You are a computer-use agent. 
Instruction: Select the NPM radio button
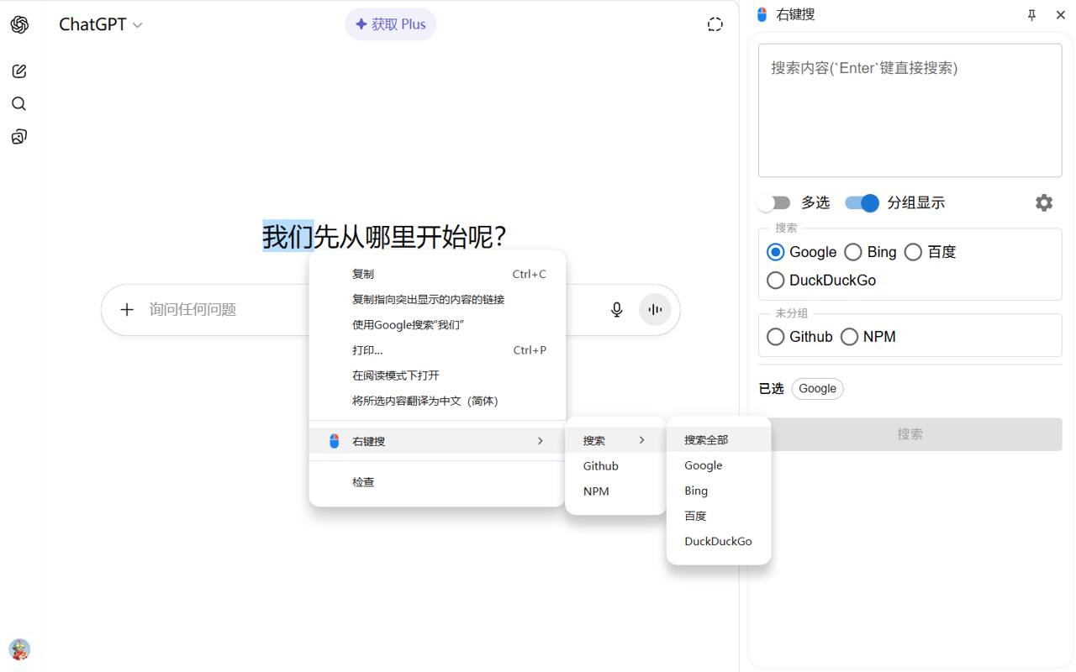850,337
